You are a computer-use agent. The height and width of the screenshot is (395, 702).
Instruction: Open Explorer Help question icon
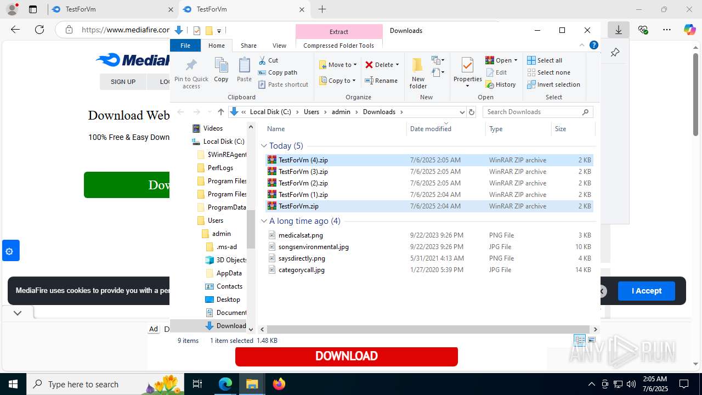593,46
